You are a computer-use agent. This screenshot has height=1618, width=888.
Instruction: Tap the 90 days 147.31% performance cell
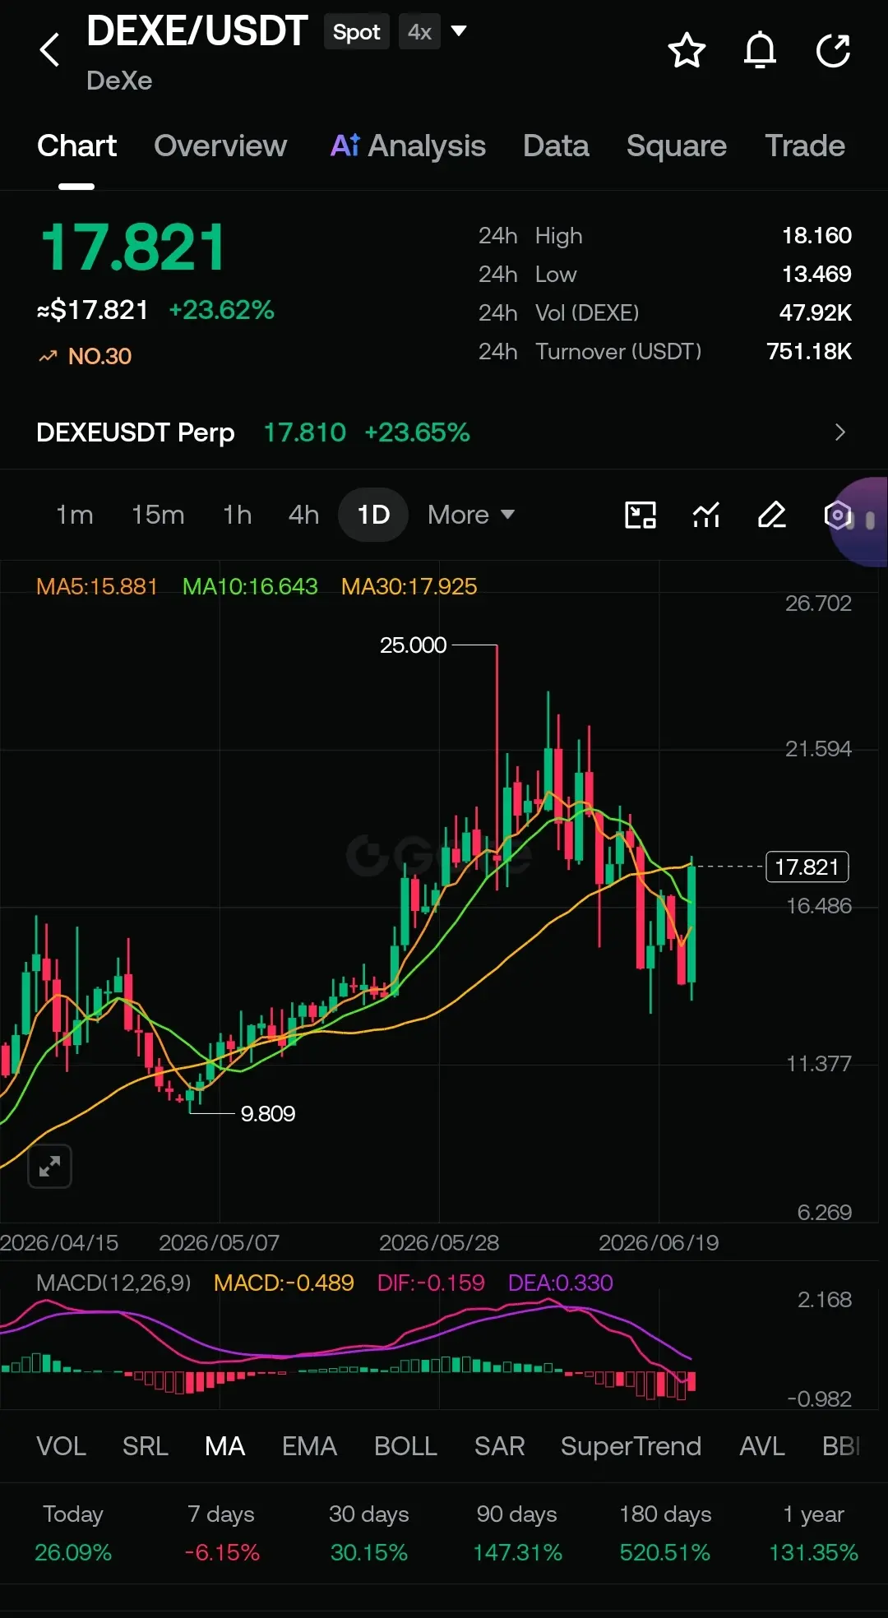click(x=517, y=1533)
